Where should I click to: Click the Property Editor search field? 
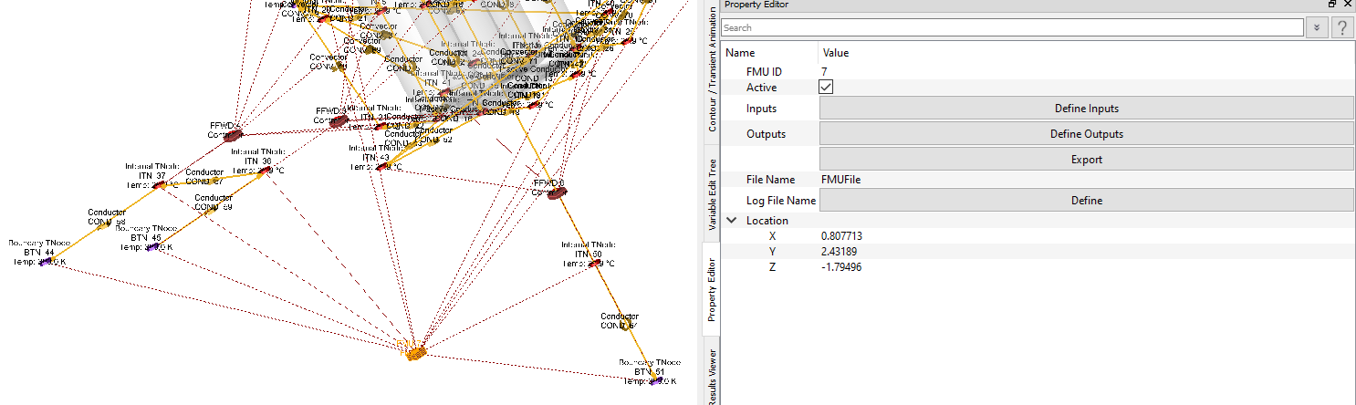tap(1011, 28)
